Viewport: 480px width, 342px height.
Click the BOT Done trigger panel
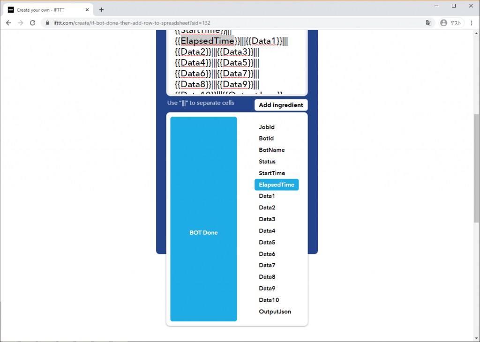coord(203,219)
